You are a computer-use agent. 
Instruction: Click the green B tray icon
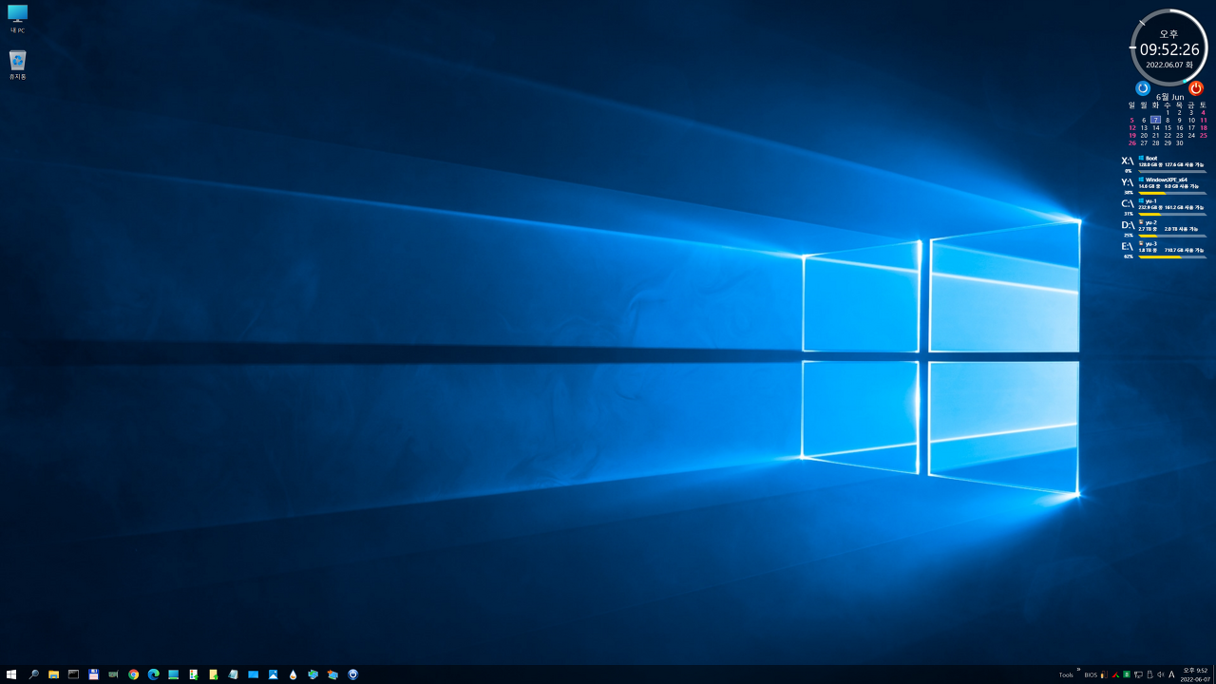point(1127,674)
